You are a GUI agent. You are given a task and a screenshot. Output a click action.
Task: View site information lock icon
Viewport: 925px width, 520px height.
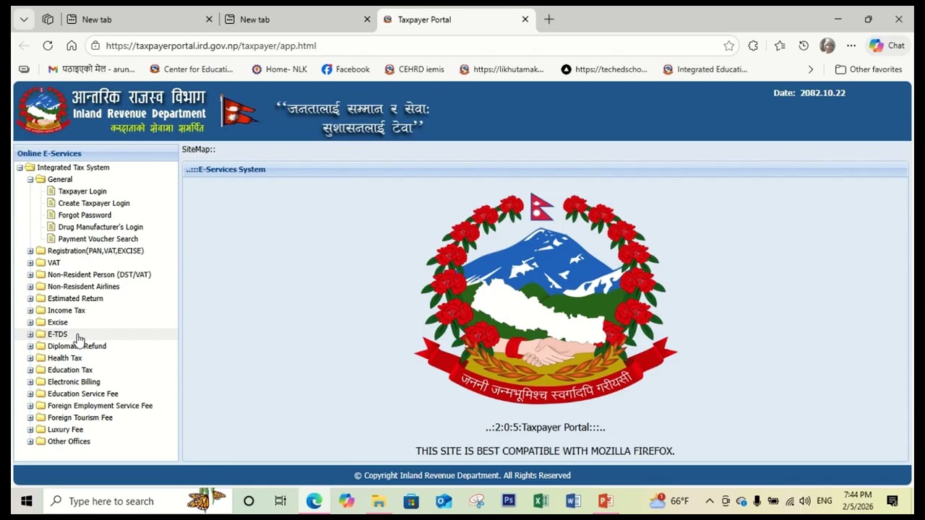95,45
